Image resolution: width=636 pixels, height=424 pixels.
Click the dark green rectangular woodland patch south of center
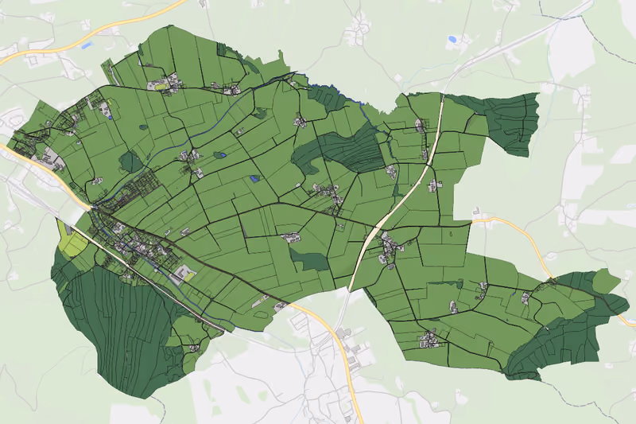[309, 260]
